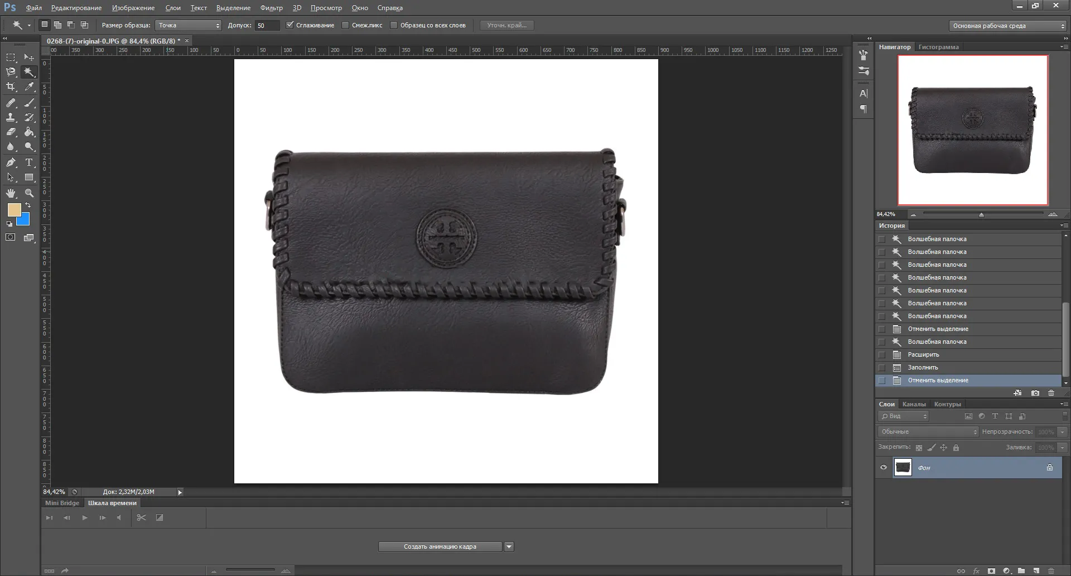Image resolution: width=1071 pixels, height=576 pixels.
Task: Set history brush source for Расширить state
Action: tap(881, 354)
